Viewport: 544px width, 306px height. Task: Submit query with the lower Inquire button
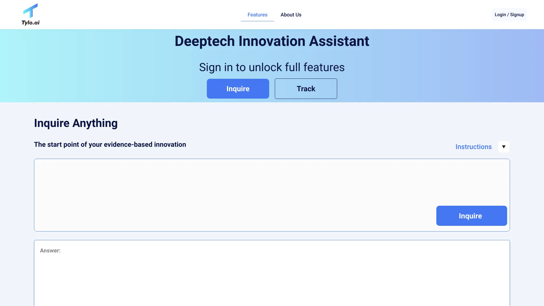(x=471, y=216)
